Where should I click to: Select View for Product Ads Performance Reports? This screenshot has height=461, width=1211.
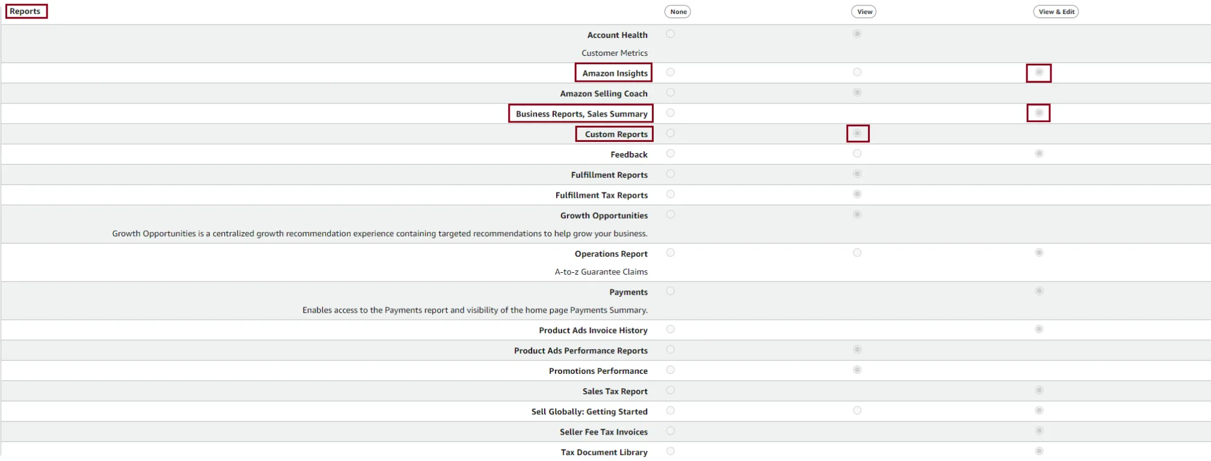[857, 349]
